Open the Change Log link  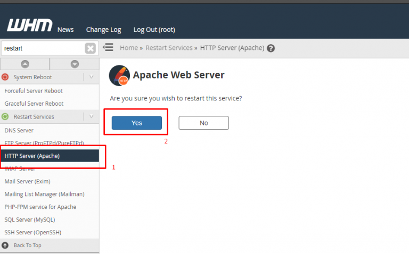point(103,30)
